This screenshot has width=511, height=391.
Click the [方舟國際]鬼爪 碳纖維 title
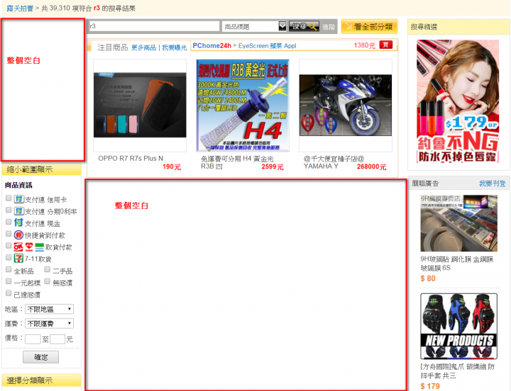pyautogui.click(x=458, y=371)
